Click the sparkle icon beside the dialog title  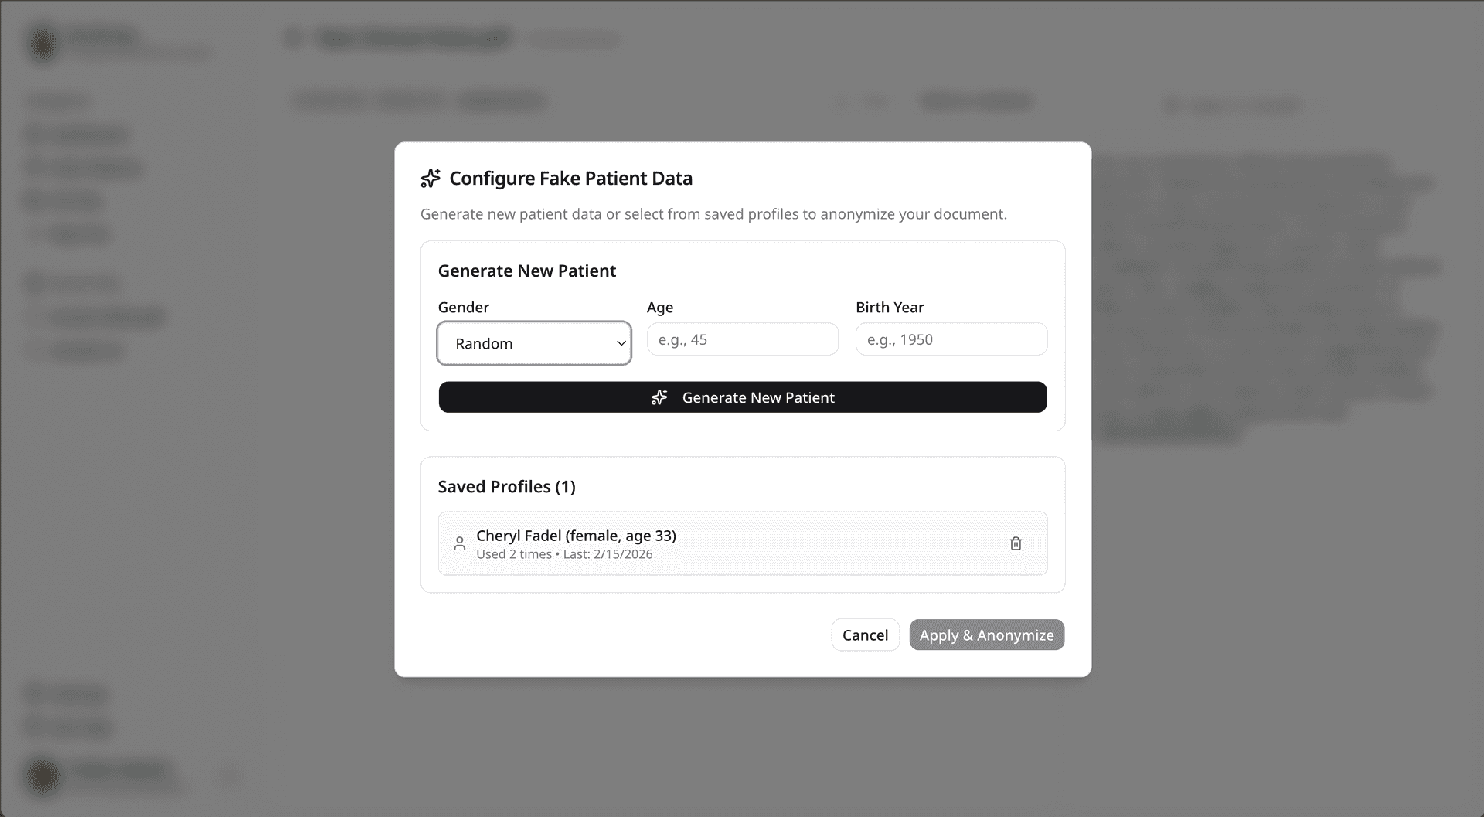430,178
